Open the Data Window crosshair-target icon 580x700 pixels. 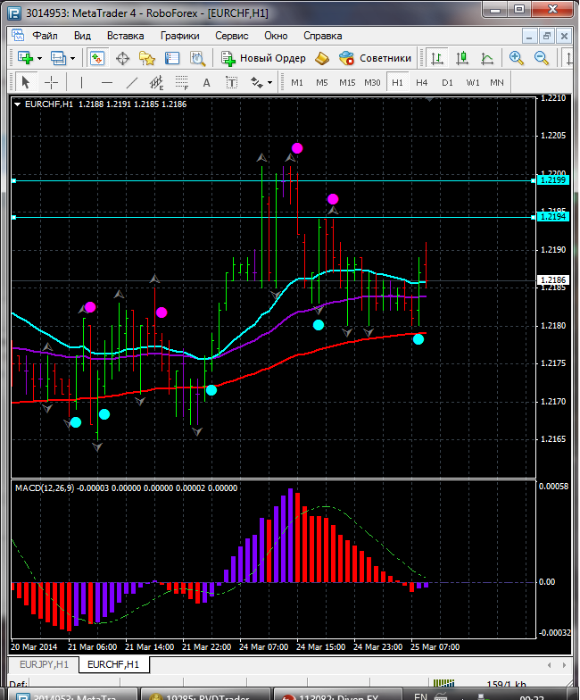point(122,58)
